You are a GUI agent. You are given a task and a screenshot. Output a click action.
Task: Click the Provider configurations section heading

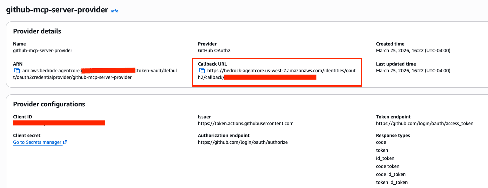49,104
